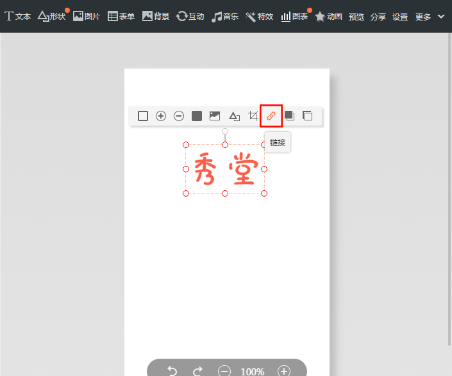Screen dimensions: 452x376
Task: Click the undo arrow in bottom bar
Action: click(x=172, y=371)
